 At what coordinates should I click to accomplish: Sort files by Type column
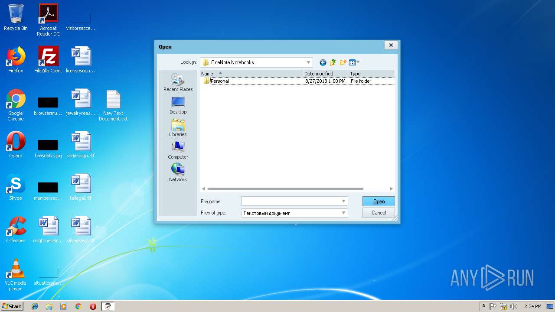tap(372, 74)
